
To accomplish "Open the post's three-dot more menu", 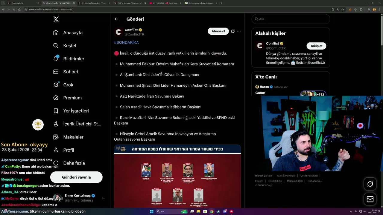I will [x=239, y=31].
